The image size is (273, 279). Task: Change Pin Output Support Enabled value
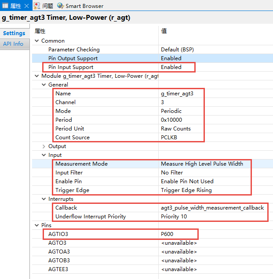pyautogui.click(x=171, y=58)
